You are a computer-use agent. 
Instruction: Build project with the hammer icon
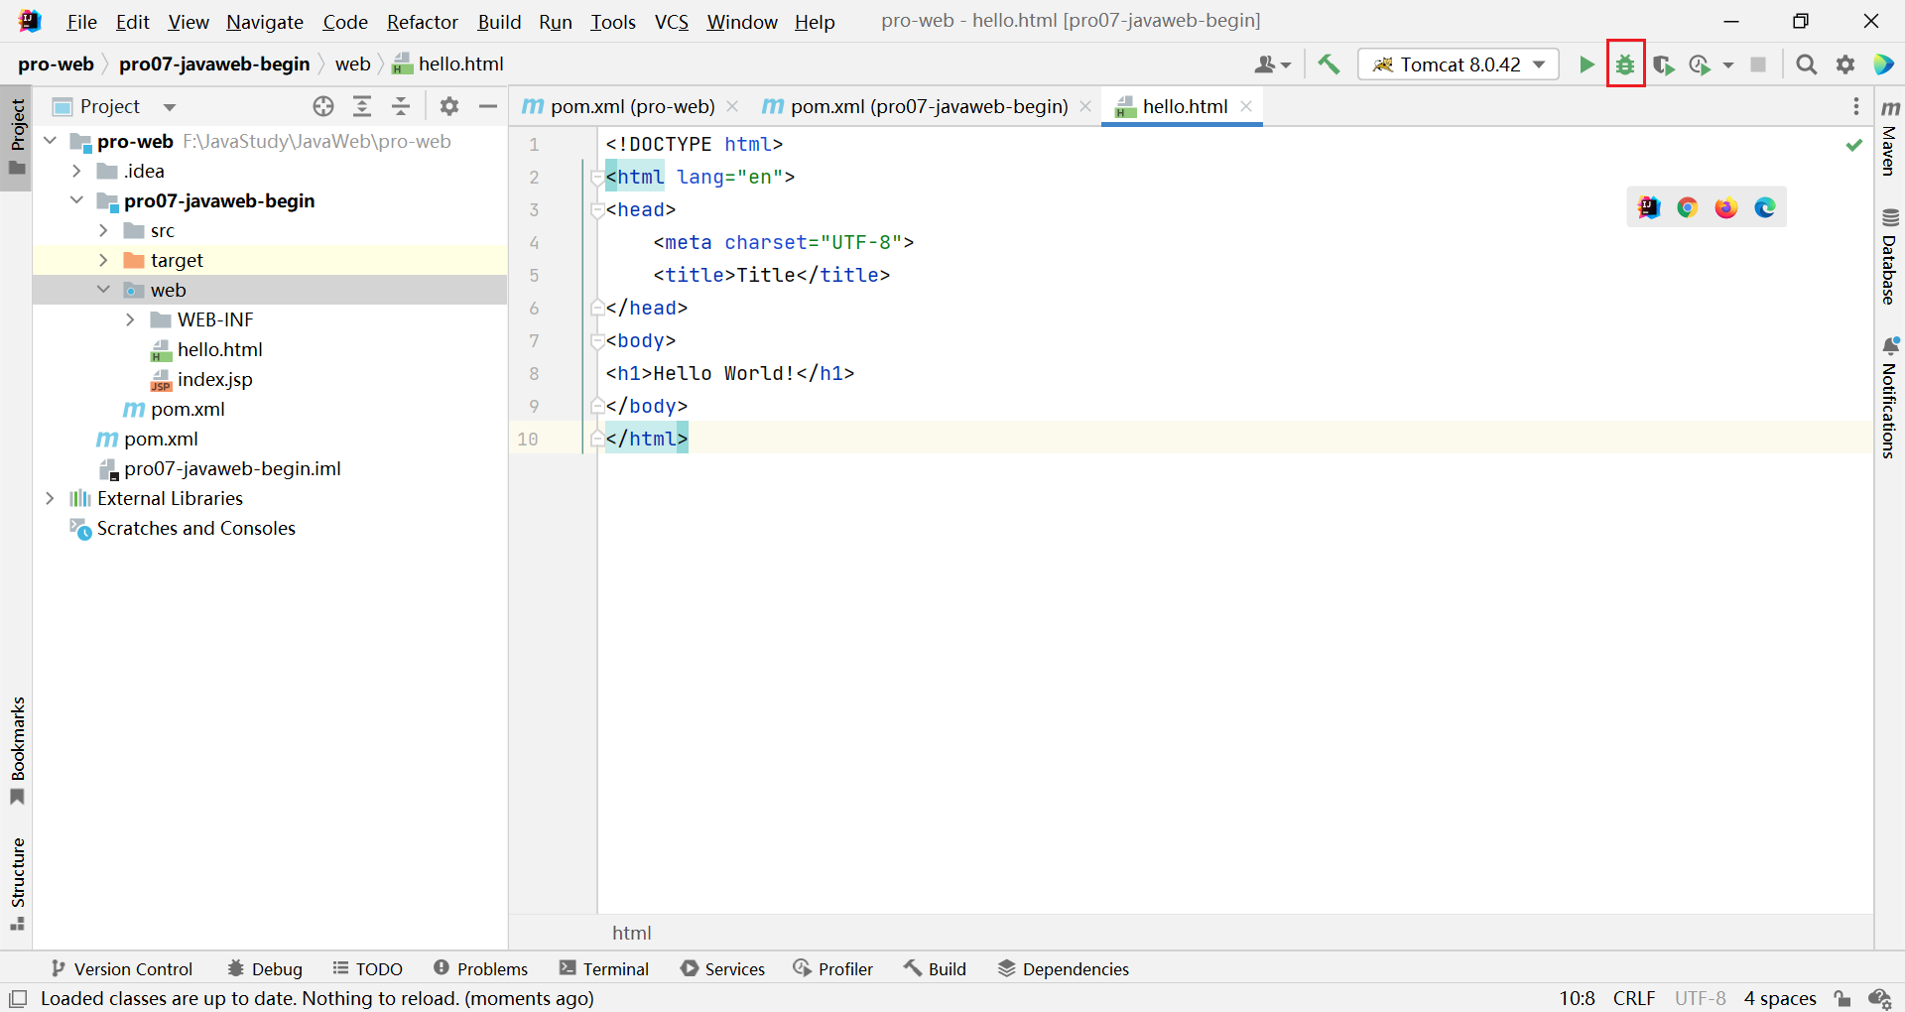1329,64
